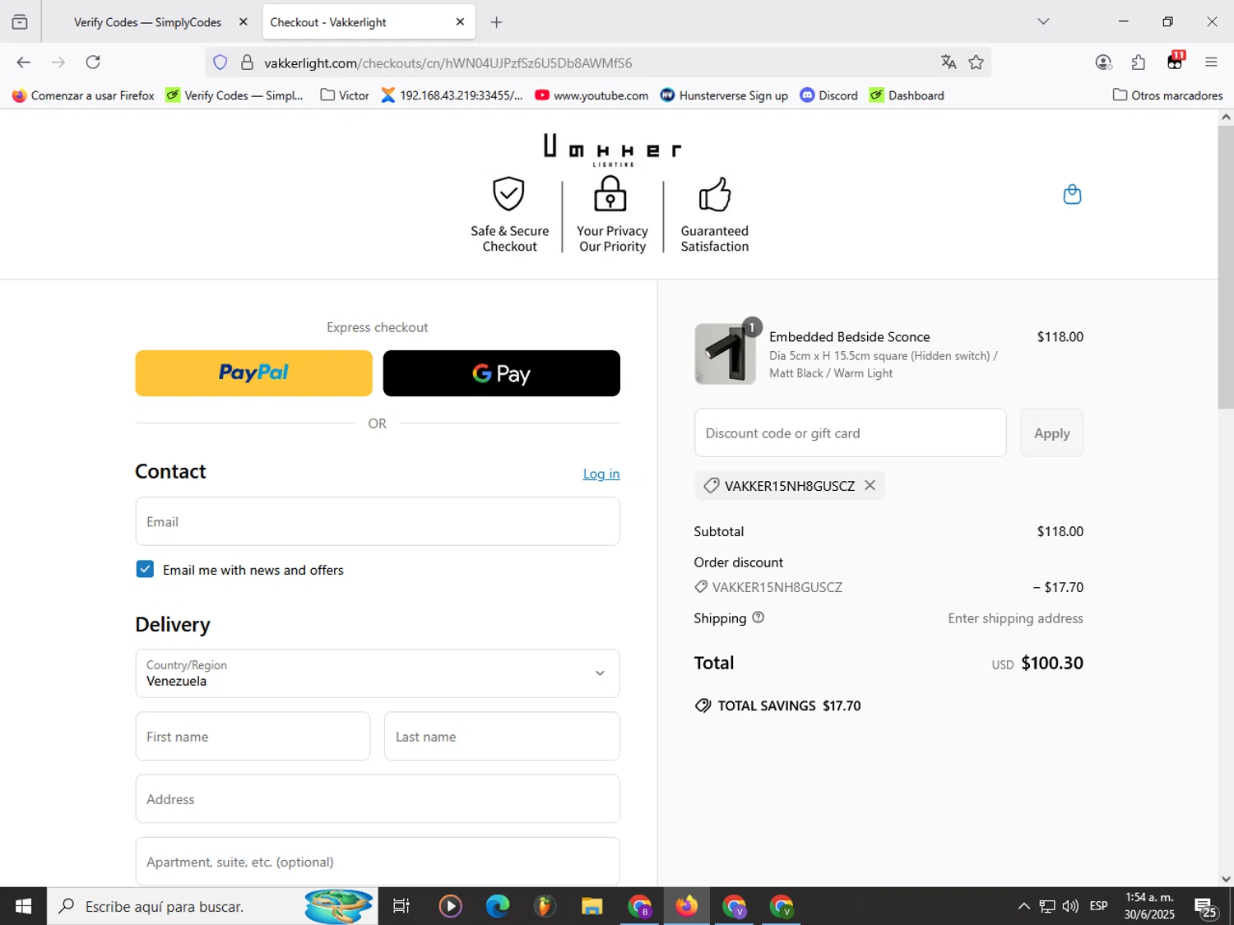Click the First name field
This screenshot has width=1234, height=925.
tap(253, 736)
